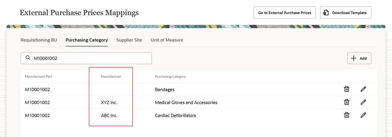Click the plus icon on Add button
Screen dimensions: 392x137
[x=354, y=58]
